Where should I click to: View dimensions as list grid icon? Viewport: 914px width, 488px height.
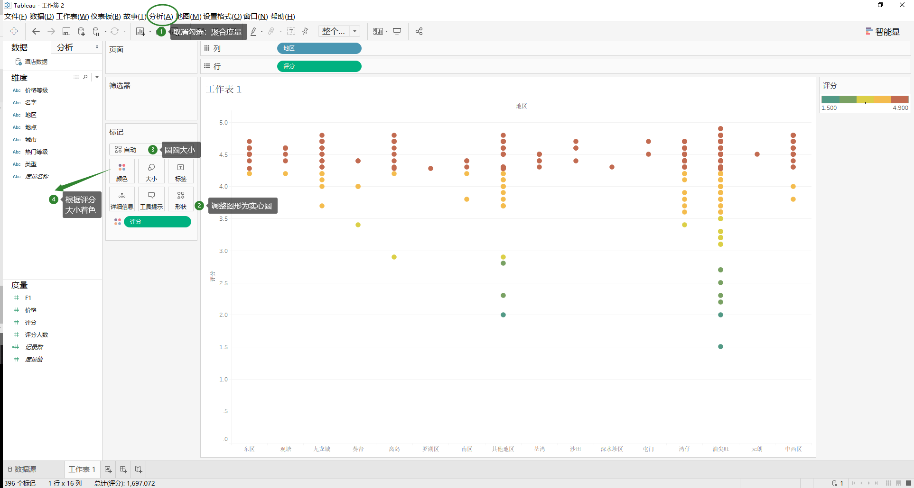click(76, 77)
